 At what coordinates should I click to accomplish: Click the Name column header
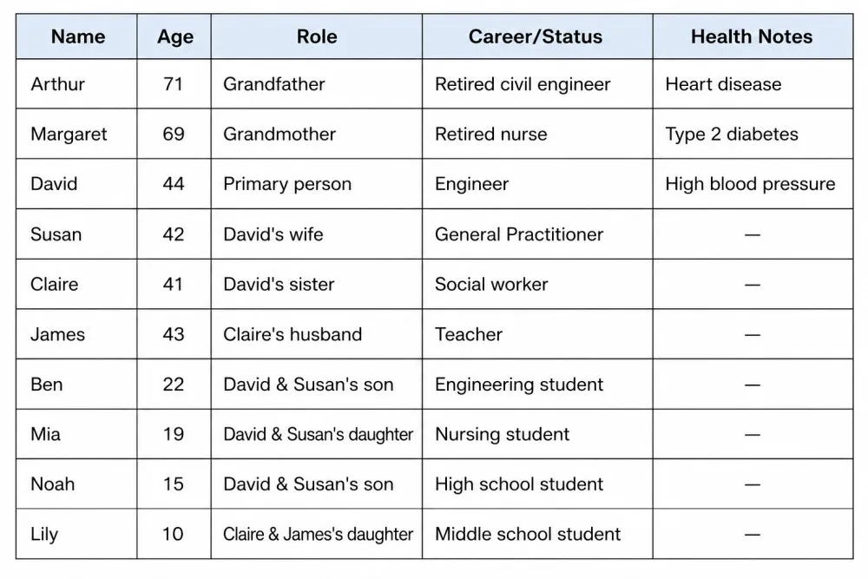(77, 36)
